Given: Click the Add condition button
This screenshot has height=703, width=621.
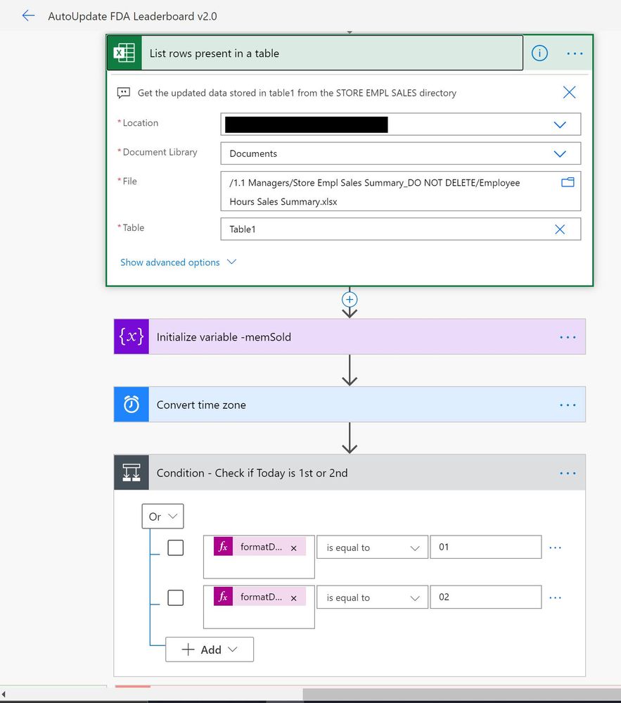Looking at the screenshot, I should pos(210,650).
